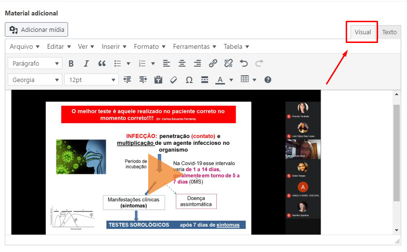The height and width of the screenshot is (252, 407).
Task: Open the Ferramentas menu
Action: pyautogui.click(x=195, y=47)
